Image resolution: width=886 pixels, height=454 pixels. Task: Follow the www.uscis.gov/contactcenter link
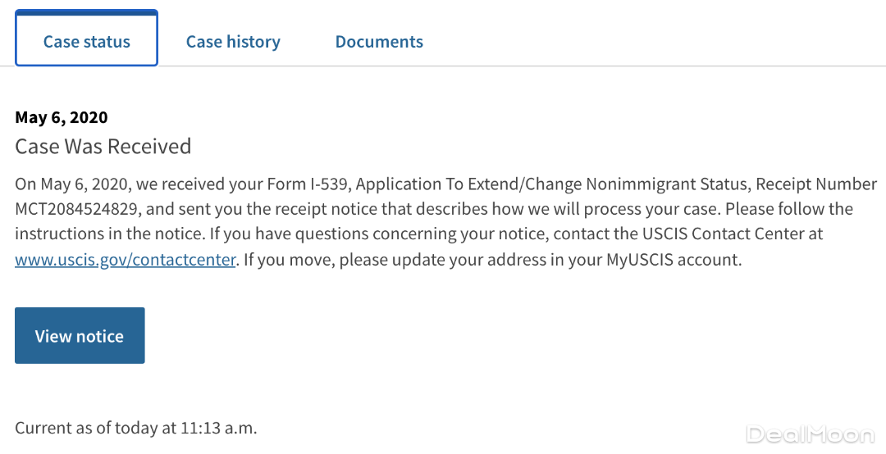tap(126, 261)
